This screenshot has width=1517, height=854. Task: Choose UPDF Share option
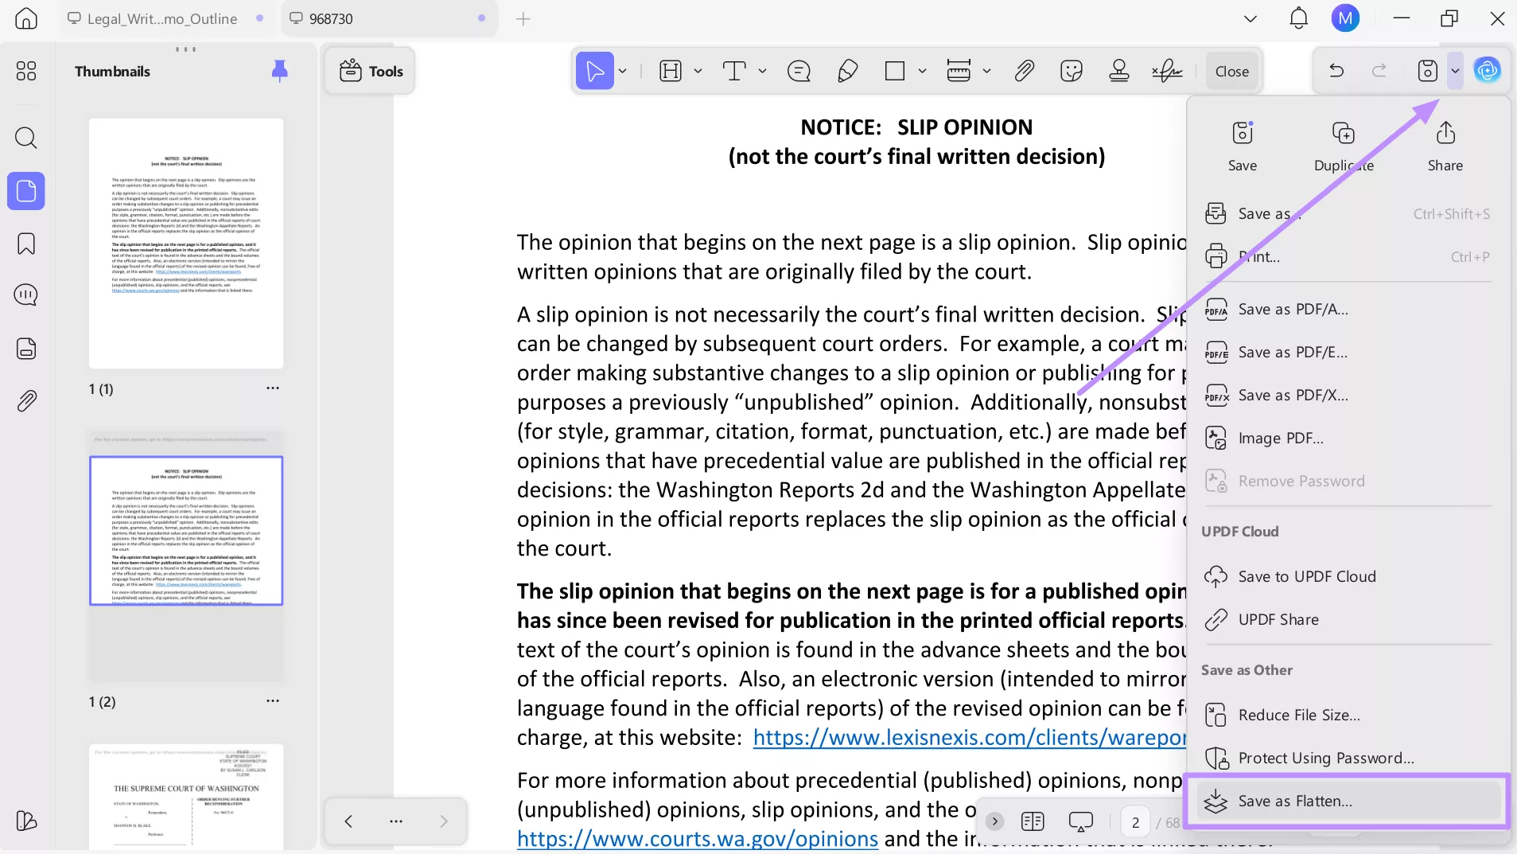click(1348, 619)
